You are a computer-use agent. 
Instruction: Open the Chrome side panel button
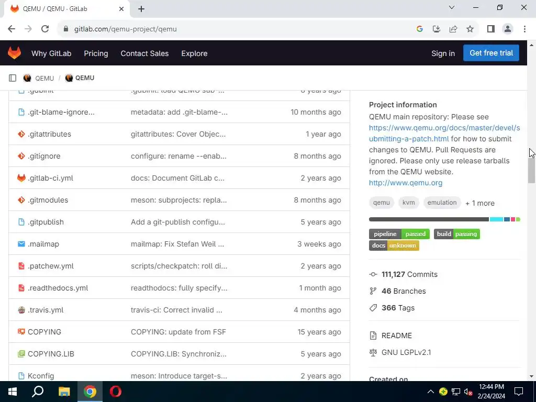(x=491, y=29)
